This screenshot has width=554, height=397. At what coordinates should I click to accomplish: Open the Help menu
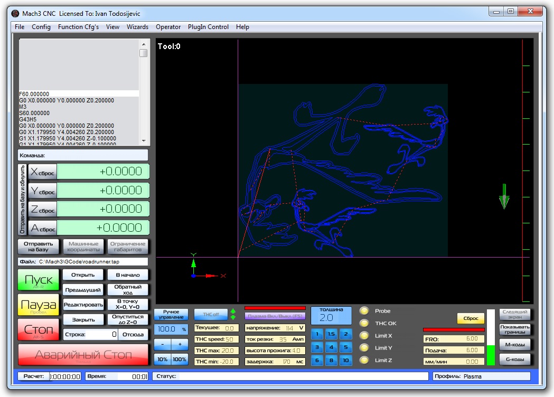pos(242,27)
